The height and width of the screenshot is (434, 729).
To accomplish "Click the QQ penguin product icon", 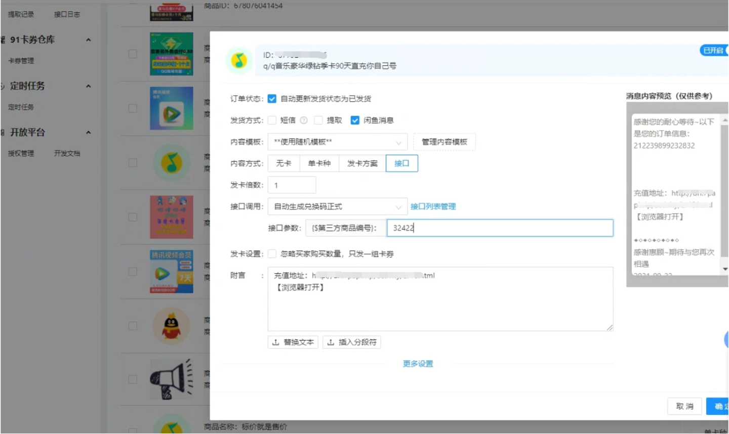I will tap(172, 326).
